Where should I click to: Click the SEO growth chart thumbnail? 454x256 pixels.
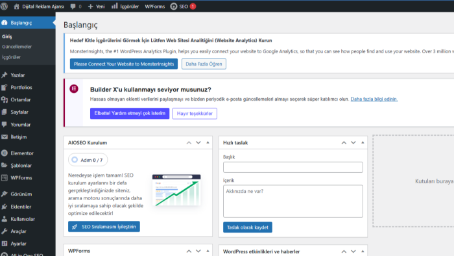pos(176,190)
